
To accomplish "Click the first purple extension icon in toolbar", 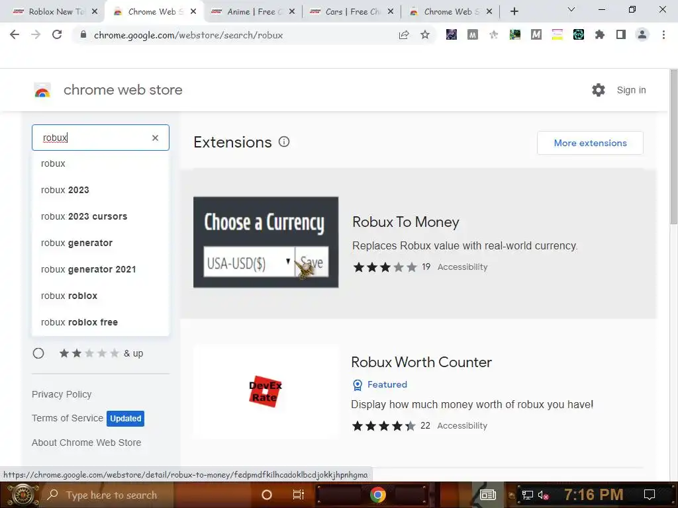I will coord(452,34).
